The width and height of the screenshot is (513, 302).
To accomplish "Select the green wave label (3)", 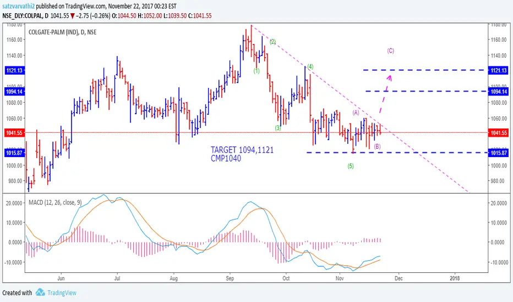I will [278, 128].
